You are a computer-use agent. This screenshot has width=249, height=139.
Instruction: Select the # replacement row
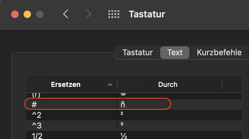pyautogui.click(x=34, y=105)
